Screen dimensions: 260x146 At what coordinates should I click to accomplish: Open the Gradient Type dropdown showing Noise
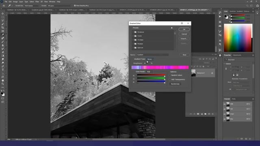pos(150,59)
